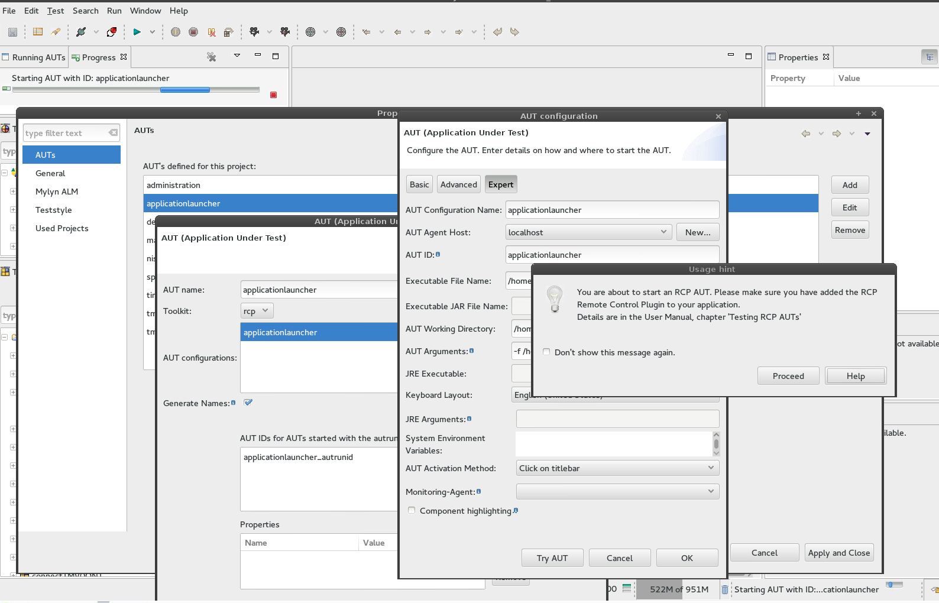This screenshot has width=939, height=603.
Task: Click the curved forward arrow toolbar icon
Action: coord(514,32)
